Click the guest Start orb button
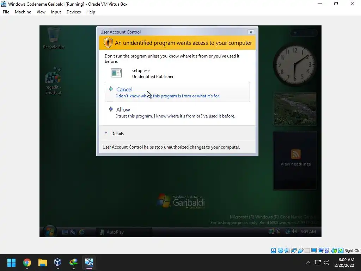The image size is (361, 271). point(50,231)
